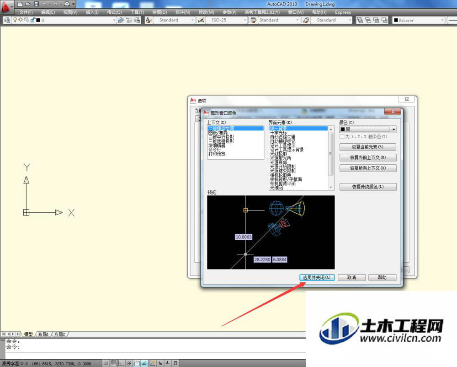Open the table style Standard dropdown
The width and height of the screenshot is (457, 367).
click(x=298, y=20)
